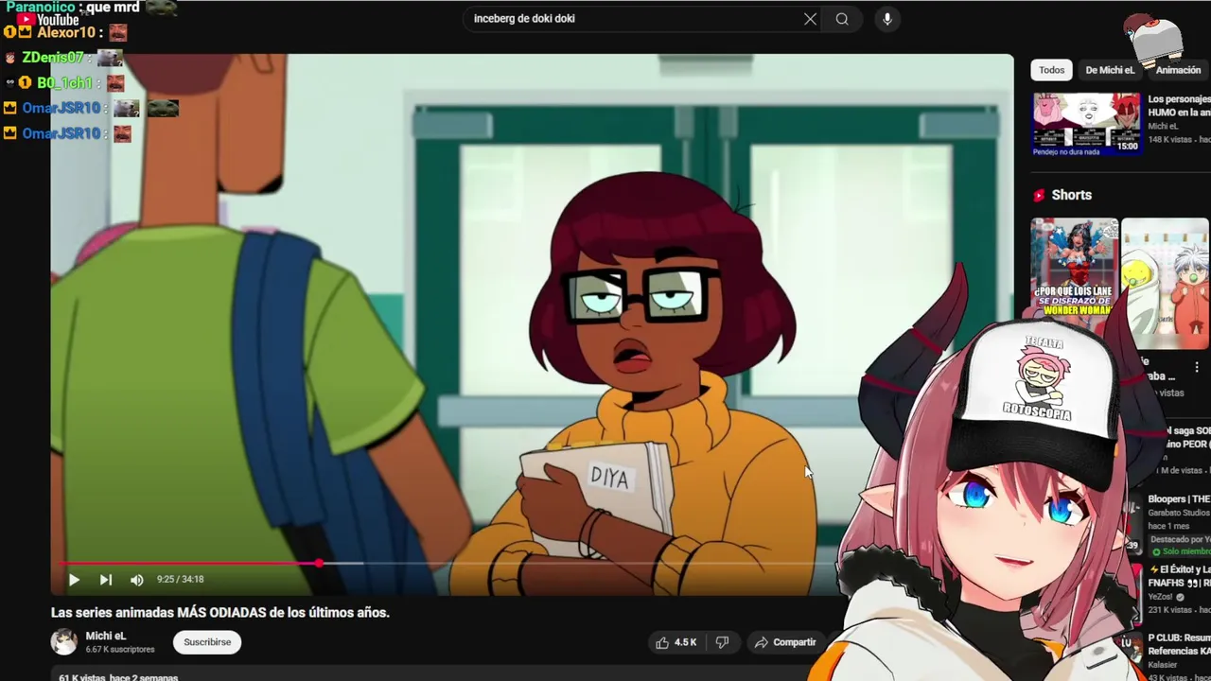Open the Michi eL channel name link
Screen dimensions: 1211x681
(x=106, y=637)
